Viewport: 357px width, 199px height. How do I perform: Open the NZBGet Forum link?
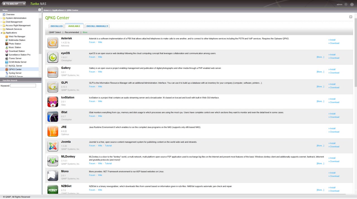(x=92, y=190)
